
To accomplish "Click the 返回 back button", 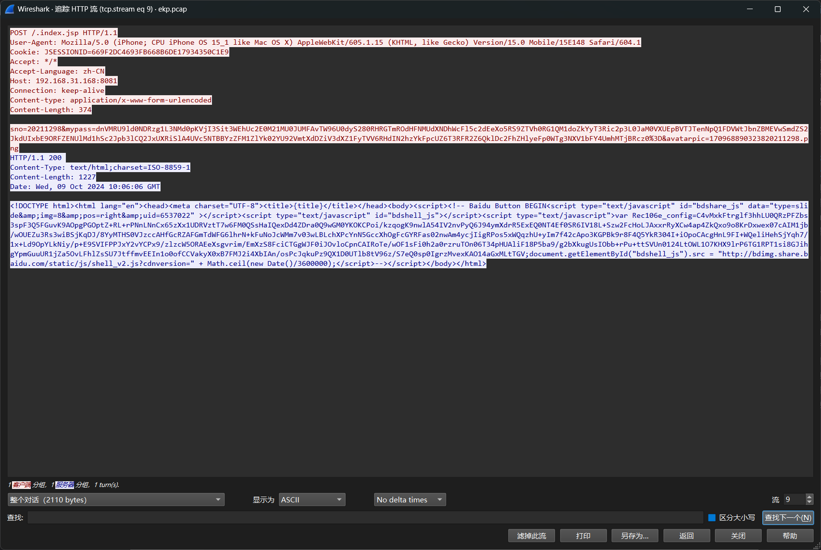I will [686, 536].
